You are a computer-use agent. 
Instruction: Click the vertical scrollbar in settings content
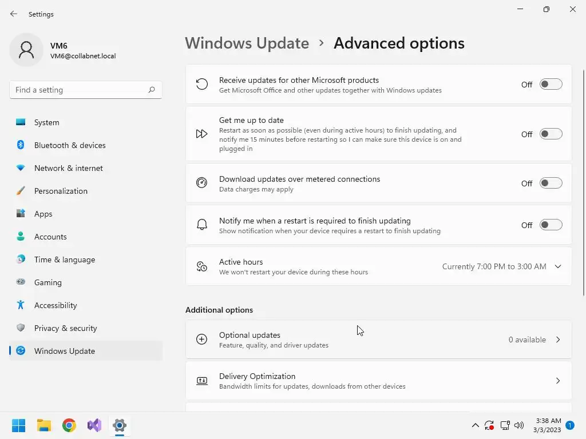(583, 183)
